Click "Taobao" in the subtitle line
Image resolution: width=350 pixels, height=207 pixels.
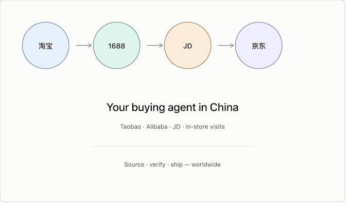pos(131,127)
